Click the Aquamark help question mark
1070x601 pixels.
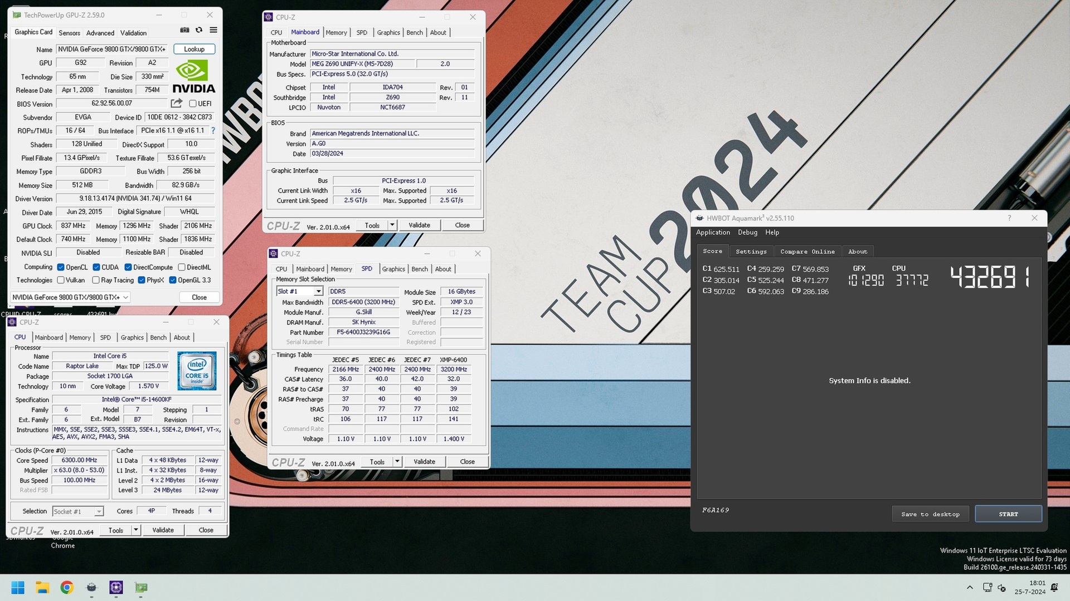coord(1009,218)
